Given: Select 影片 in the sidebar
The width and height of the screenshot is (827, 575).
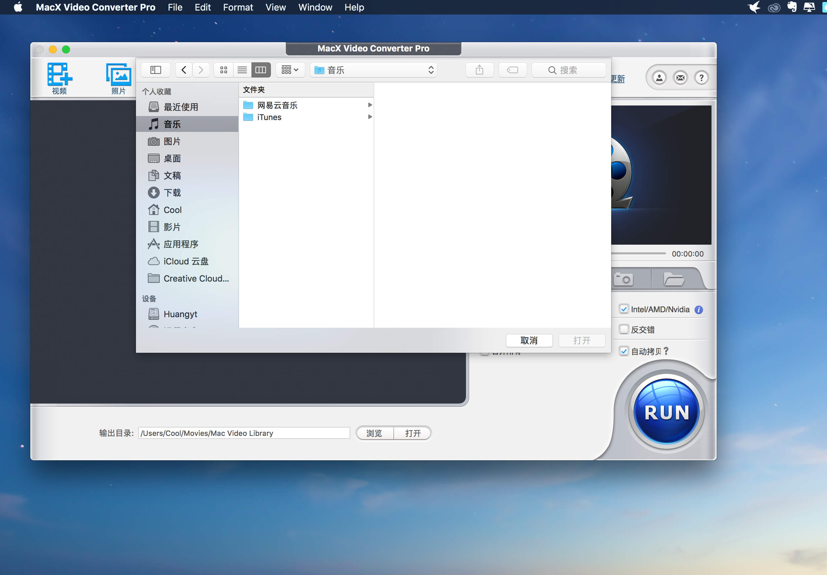Looking at the screenshot, I should (x=187, y=227).
